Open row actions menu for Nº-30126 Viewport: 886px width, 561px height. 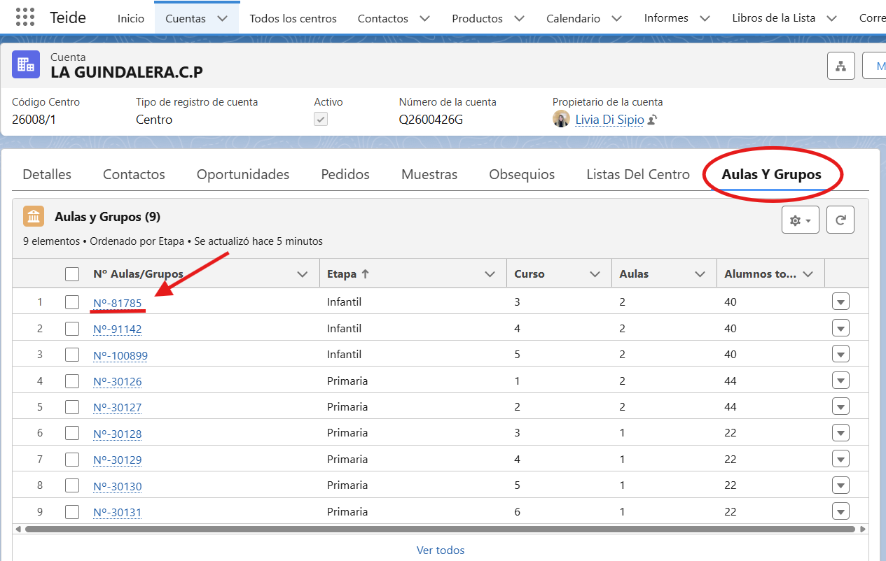tap(840, 381)
